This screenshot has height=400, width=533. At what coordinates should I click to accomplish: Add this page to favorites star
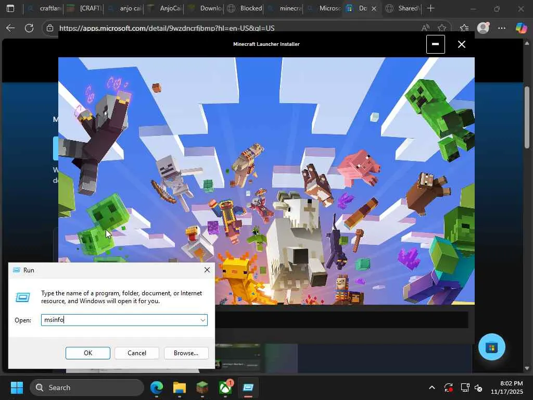pyautogui.click(x=441, y=28)
